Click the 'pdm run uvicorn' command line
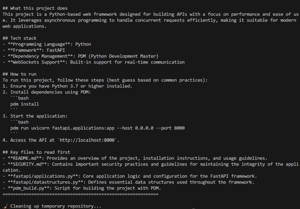This screenshot has height=209, width=300. [x=97, y=128]
